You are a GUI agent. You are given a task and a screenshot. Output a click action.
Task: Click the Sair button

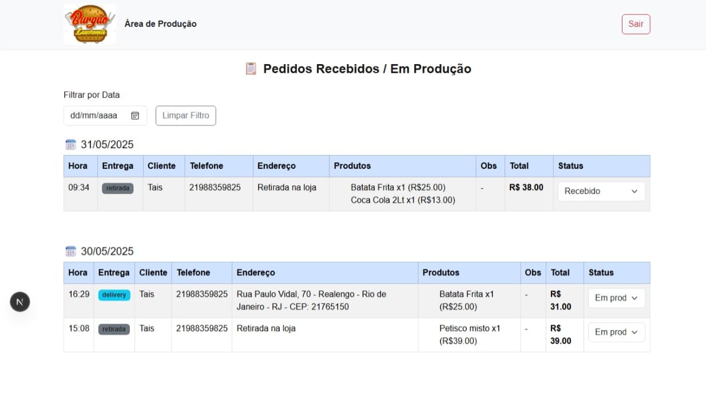636,24
